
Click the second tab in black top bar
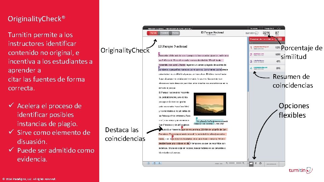(178, 28)
